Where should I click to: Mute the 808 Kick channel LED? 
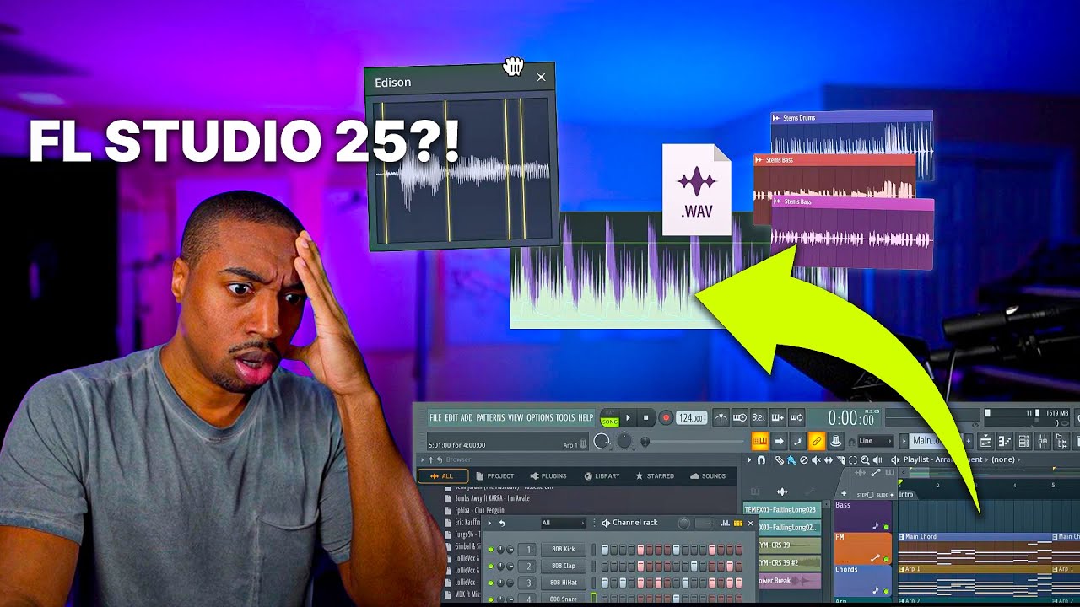(491, 550)
